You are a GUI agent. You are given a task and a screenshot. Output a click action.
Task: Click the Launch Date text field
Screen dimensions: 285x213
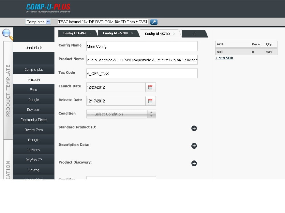pos(116,87)
